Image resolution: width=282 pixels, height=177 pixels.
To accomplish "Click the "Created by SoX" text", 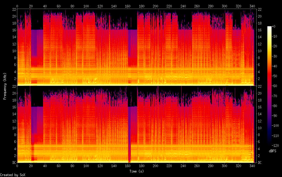I will 13,175.
